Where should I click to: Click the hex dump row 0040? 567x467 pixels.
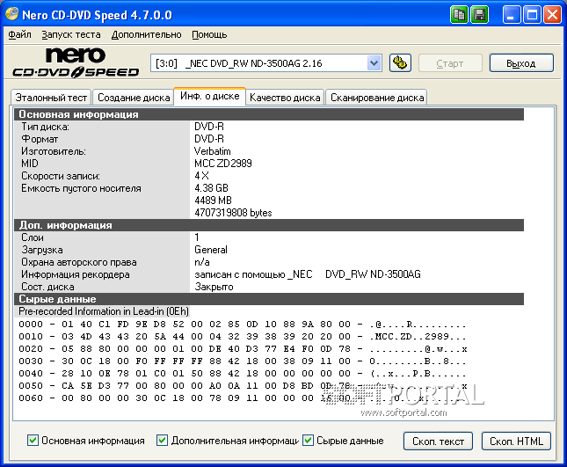pyautogui.click(x=243, y=373)
